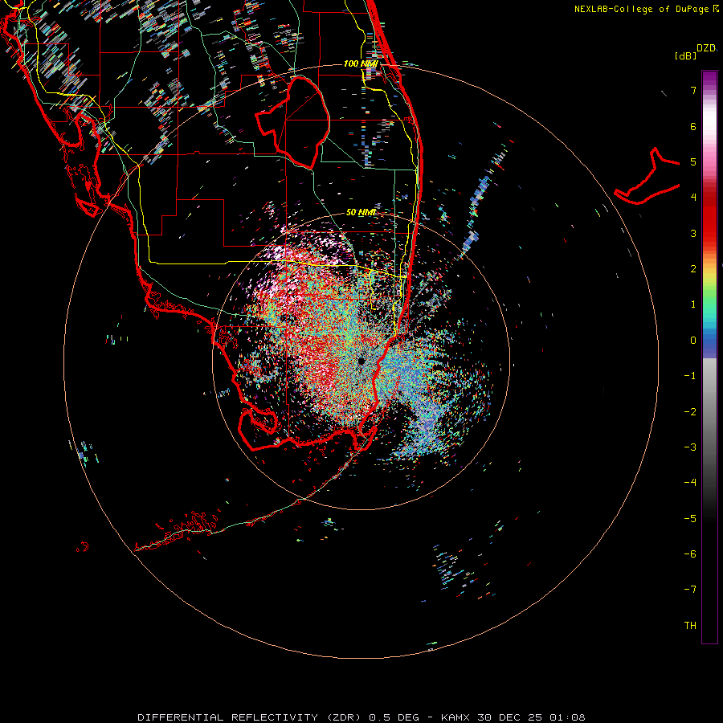The image size is (723, 723).
Task: Click the color scale value 2
Action: click(x=693, y=269)
